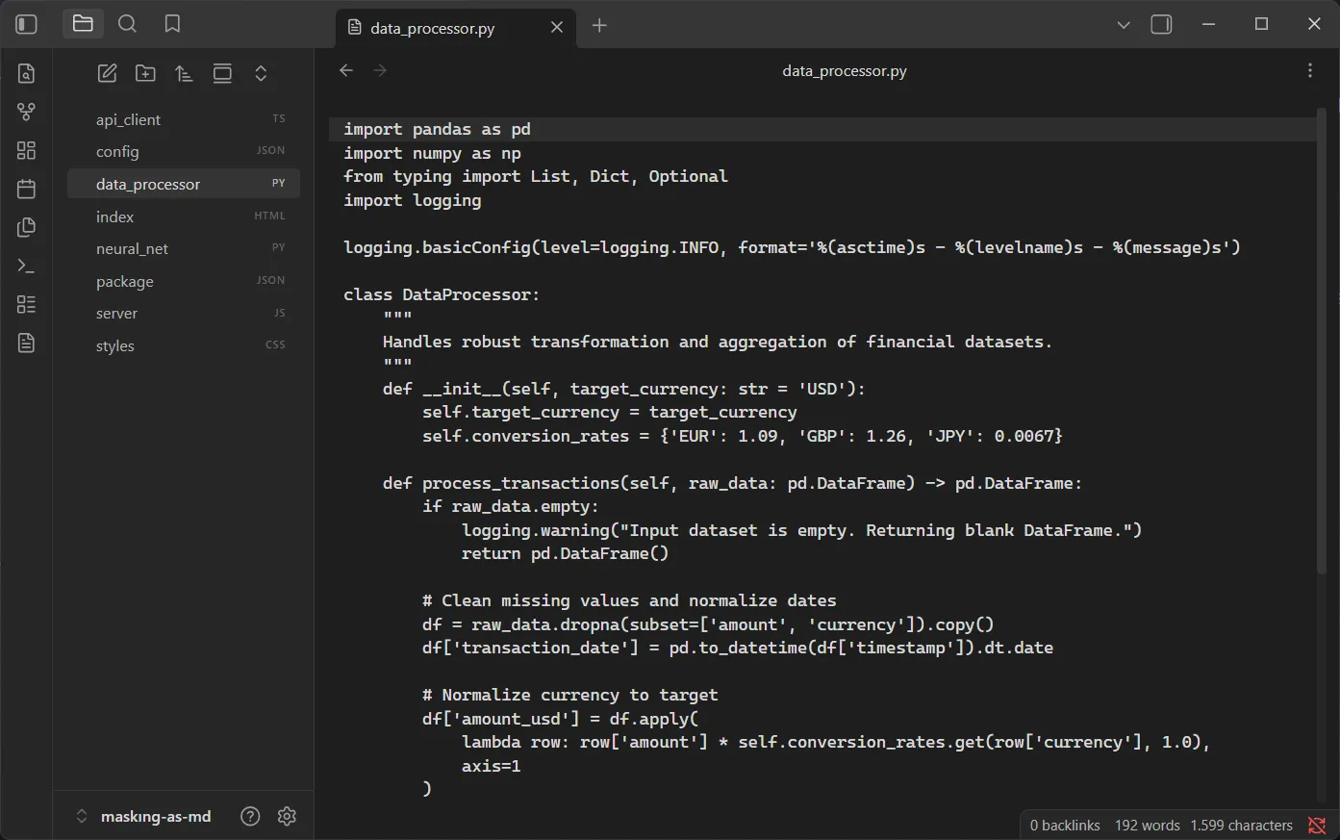Open vault switcher masking-as-md
The width and height of the screenshot is (1340, 840).
tap(143, 816)
